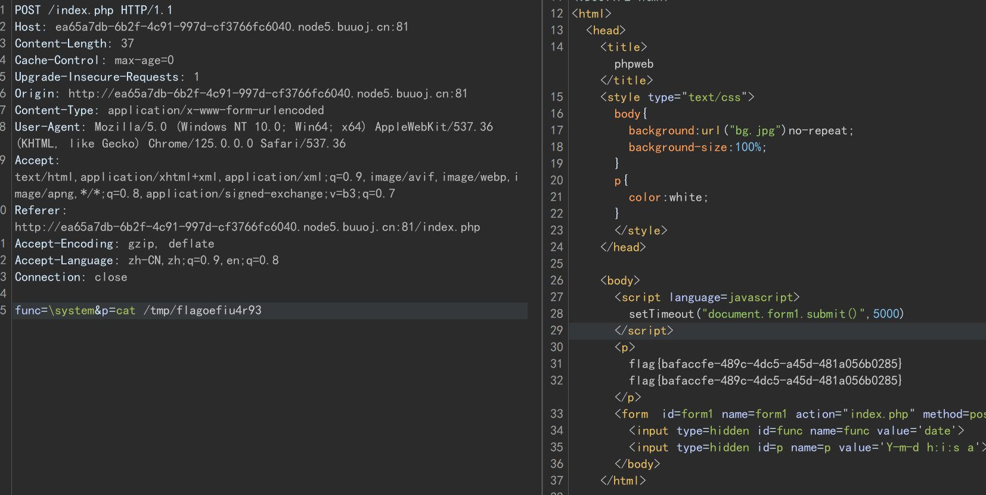Click the flag{bafaccfe...} text on line 31
The width and height of the screenshot is (986, 495).
[765, 363]
